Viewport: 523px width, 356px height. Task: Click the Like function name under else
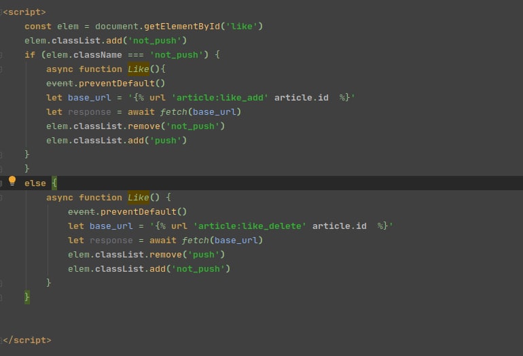coord(139,198)
